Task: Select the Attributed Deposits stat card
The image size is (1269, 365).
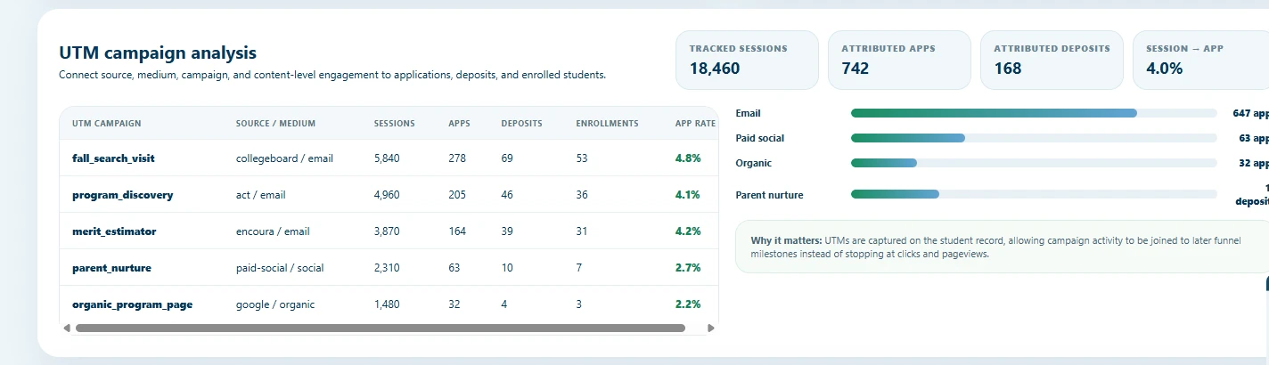Action: coord(1052,60)
